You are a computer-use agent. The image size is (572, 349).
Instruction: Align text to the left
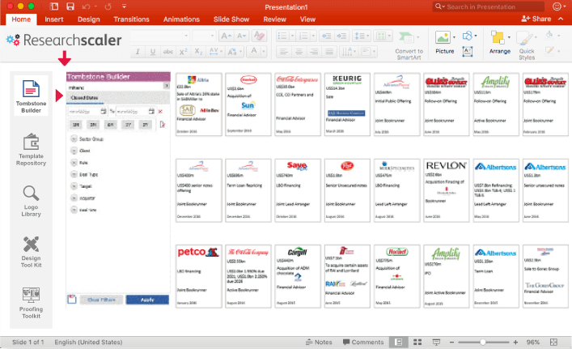(x=283, y=52)
